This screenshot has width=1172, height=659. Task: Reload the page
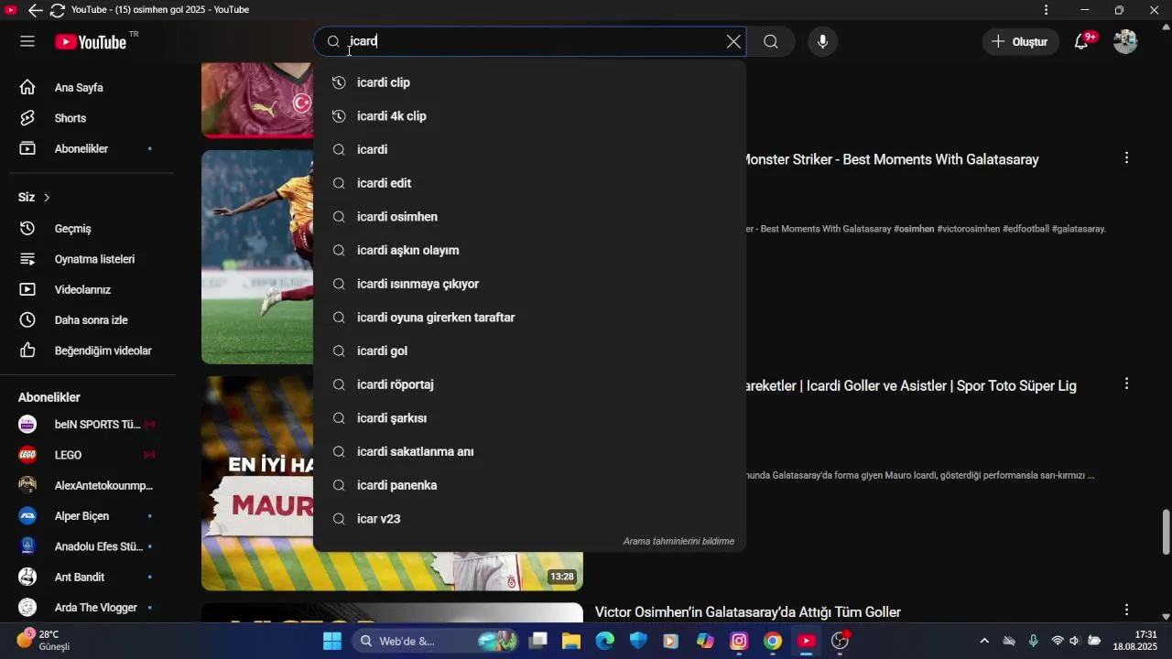(57, 10)
